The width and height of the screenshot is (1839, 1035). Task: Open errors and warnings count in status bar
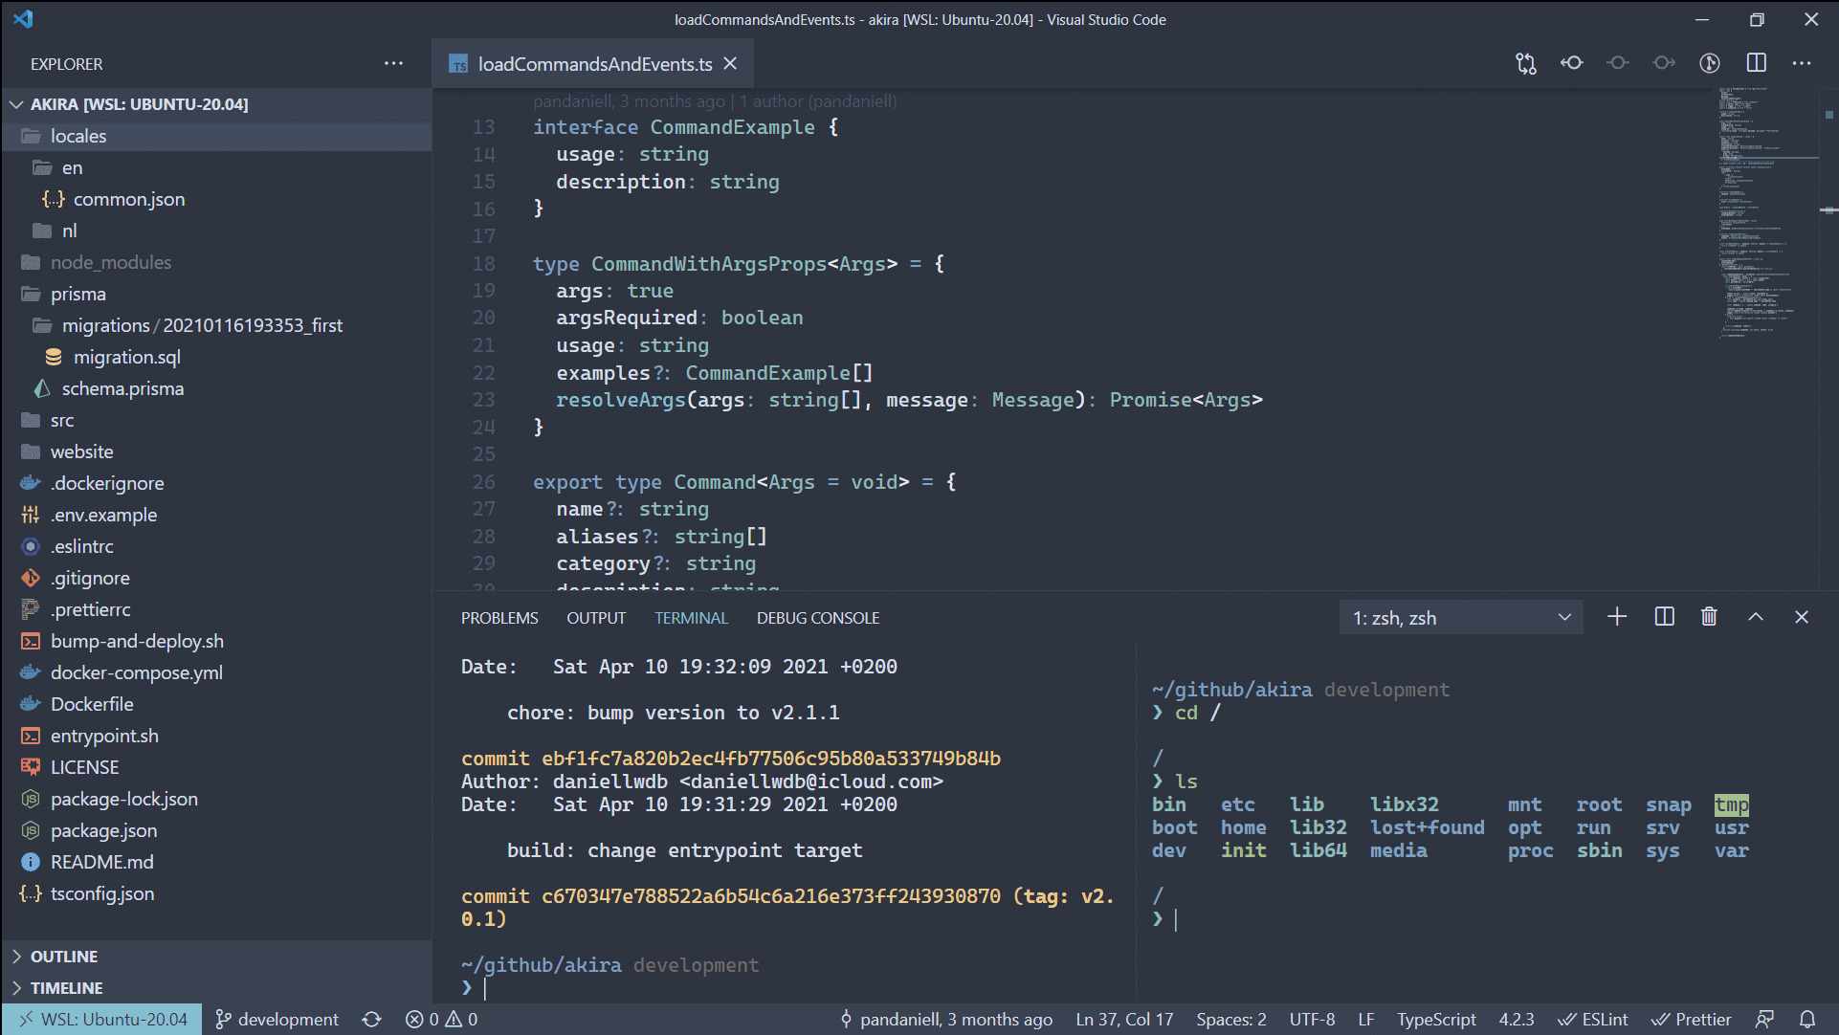[442, 1020]
